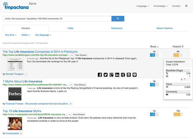Click the 'Around 27 results found' text
The height and width of the screenshot is (138, 193).
point(25,43)
